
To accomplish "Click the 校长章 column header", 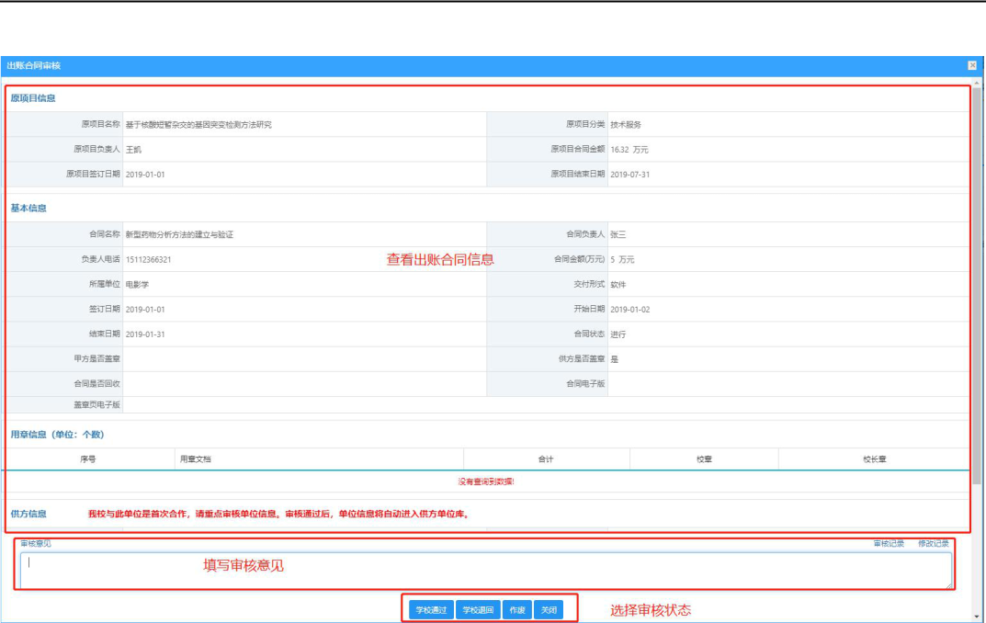I will [874, 459].
